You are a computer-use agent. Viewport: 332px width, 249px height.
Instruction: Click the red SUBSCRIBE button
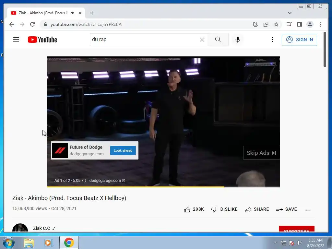tap(296, 229)
